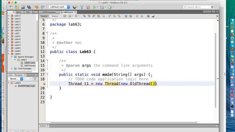Select the Lab63.java editor tab
The image size is (235, 132).
point(68,12)
